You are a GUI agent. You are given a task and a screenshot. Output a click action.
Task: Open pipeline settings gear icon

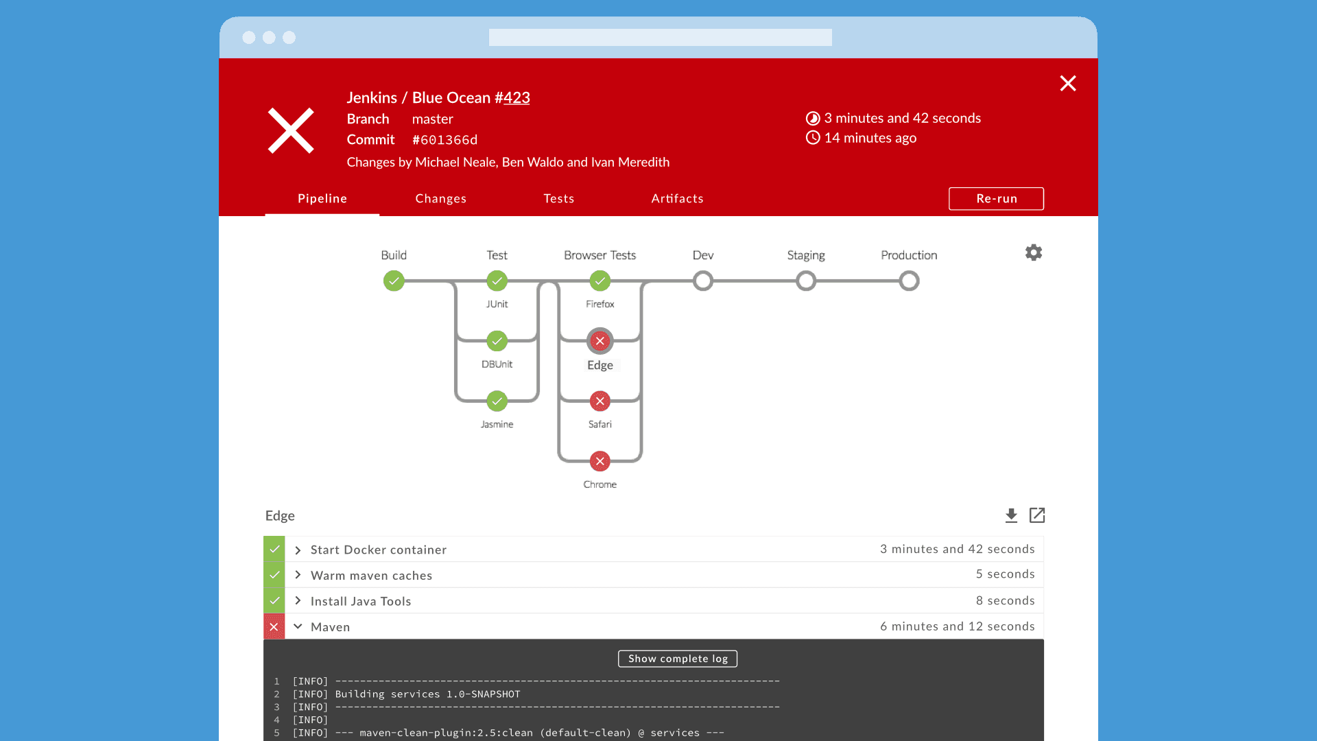click(1033, 252)
